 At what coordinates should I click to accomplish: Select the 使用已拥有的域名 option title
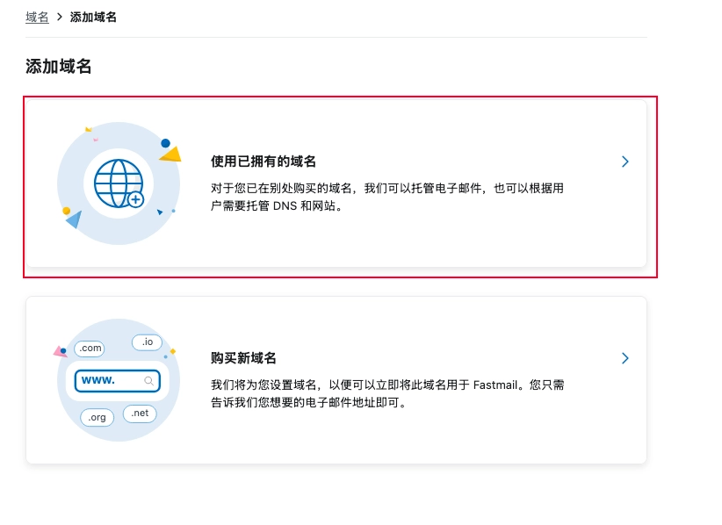[263, 162]
